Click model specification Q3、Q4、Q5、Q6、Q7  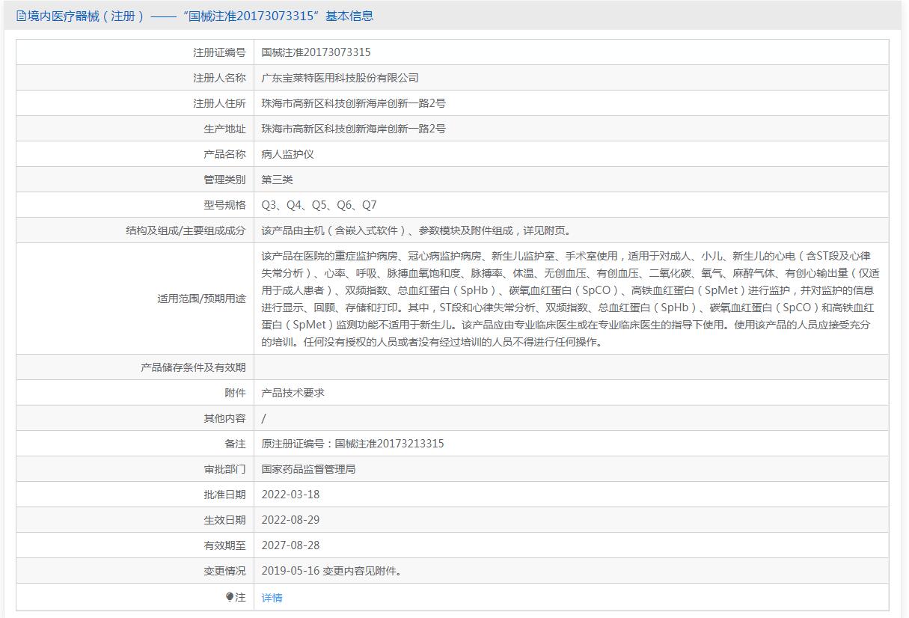tap(319, 205)
